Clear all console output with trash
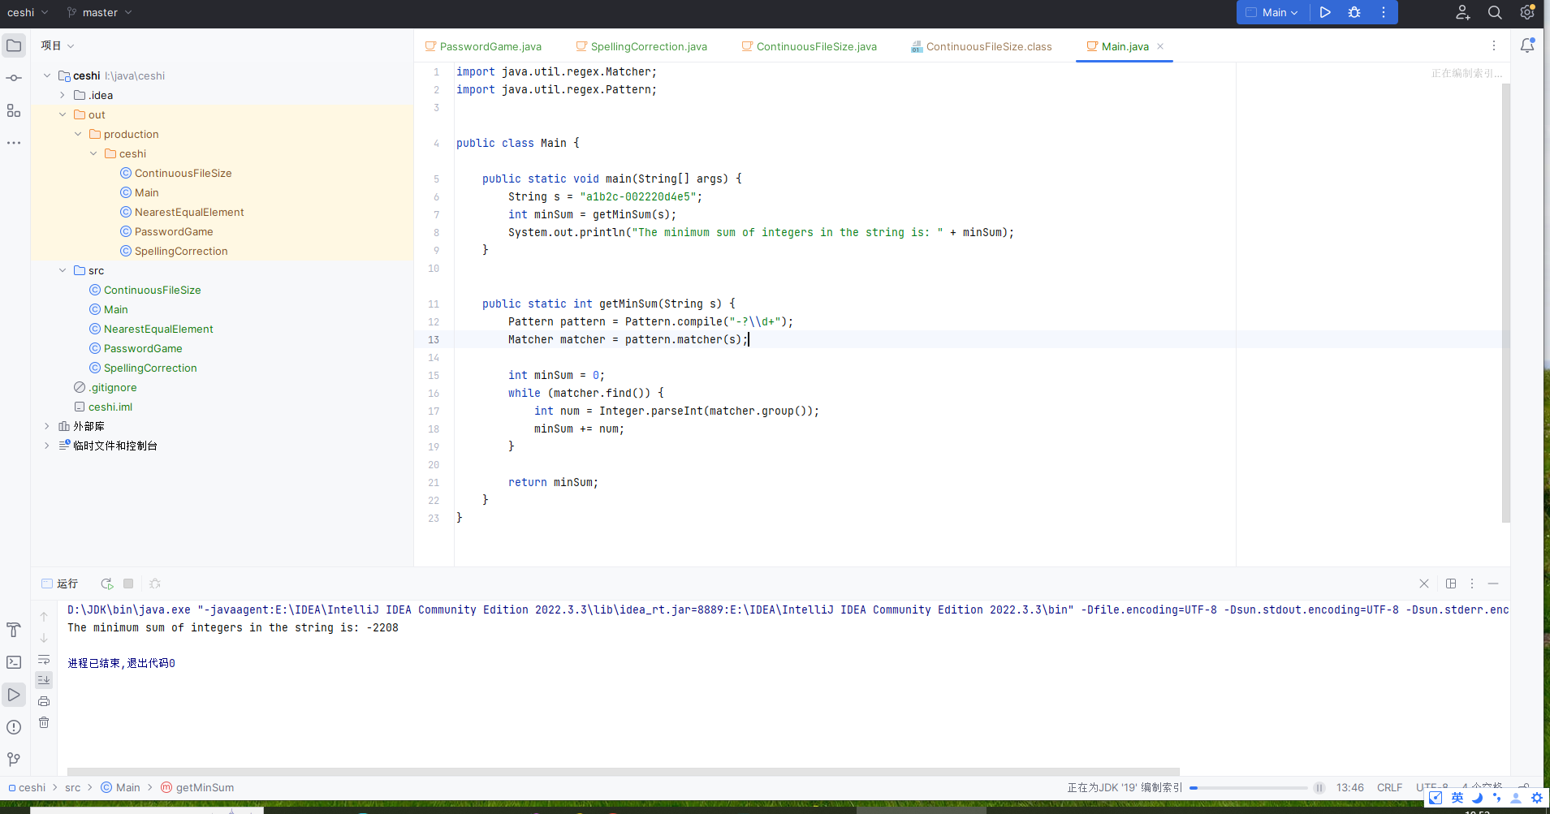 point(44,722)
